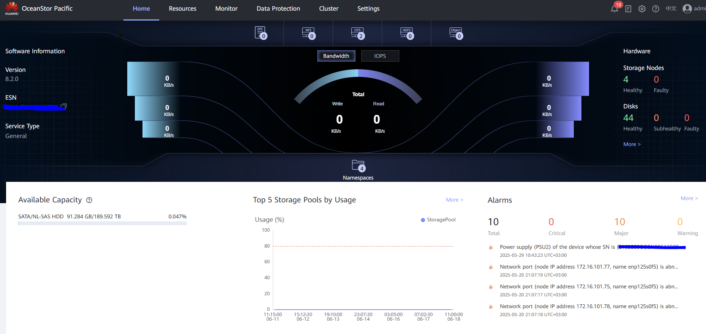This screenshot has width=706, height=334.
Task: Open Network port alarm for 172.16.101.75
Action: pos(589,286)
